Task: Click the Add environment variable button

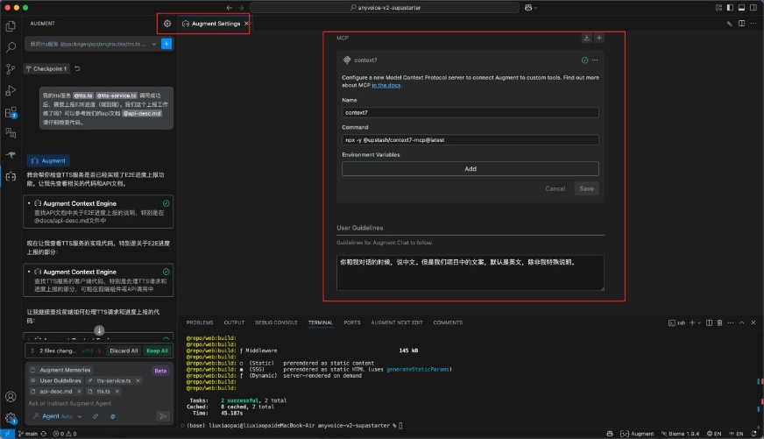Action: [470, 169]
